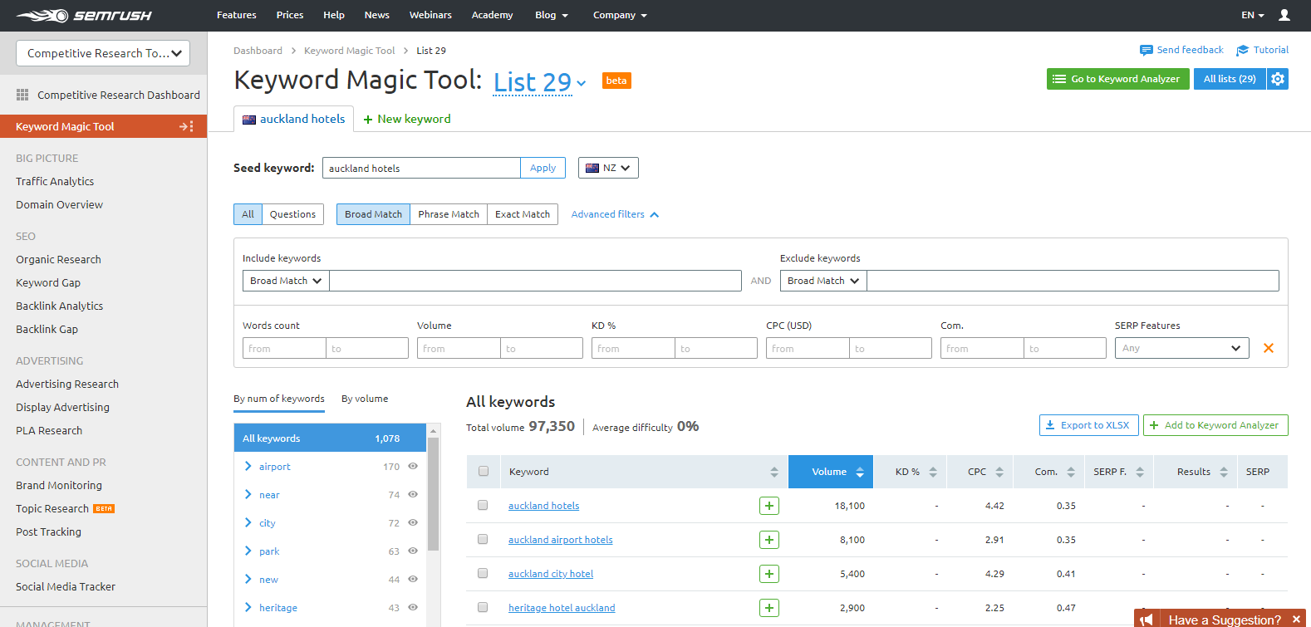This screenshot has height=627, width=1311.
Task: Click the Keyword Magic Tool collapse arrow icon
Action: tap(187, 126)
